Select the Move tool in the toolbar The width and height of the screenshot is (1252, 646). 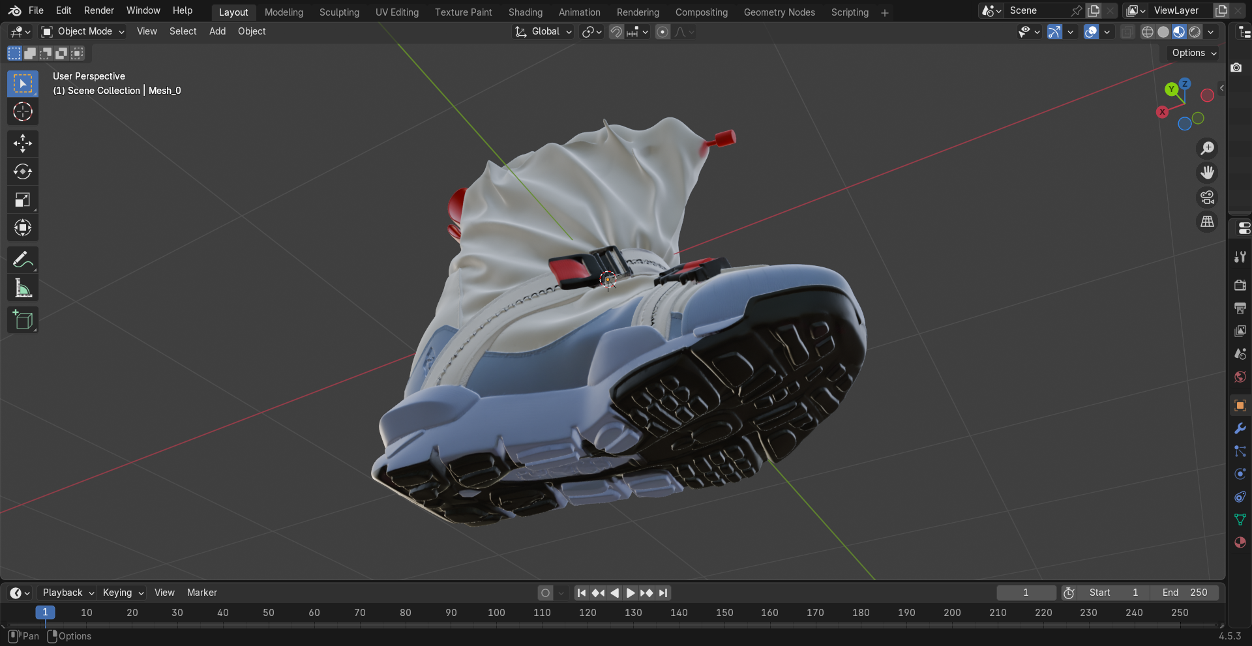(22, 143)
